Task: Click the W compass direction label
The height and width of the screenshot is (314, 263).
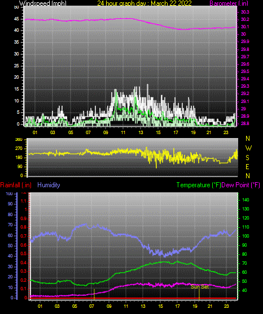Action: pyautogui.click(x=248, y=148)
